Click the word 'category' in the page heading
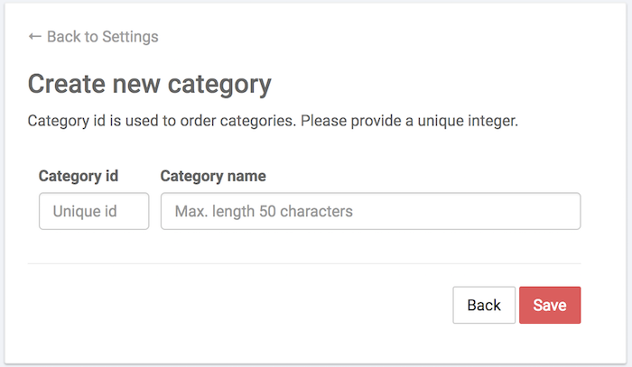Screen dimensions: 632x367 tap(219, 86)
